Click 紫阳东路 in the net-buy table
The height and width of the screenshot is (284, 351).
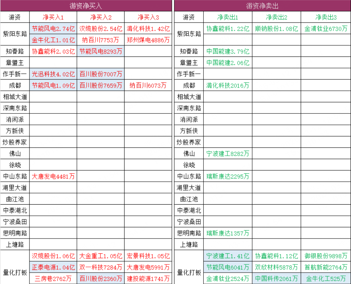[x=15, y=34]
